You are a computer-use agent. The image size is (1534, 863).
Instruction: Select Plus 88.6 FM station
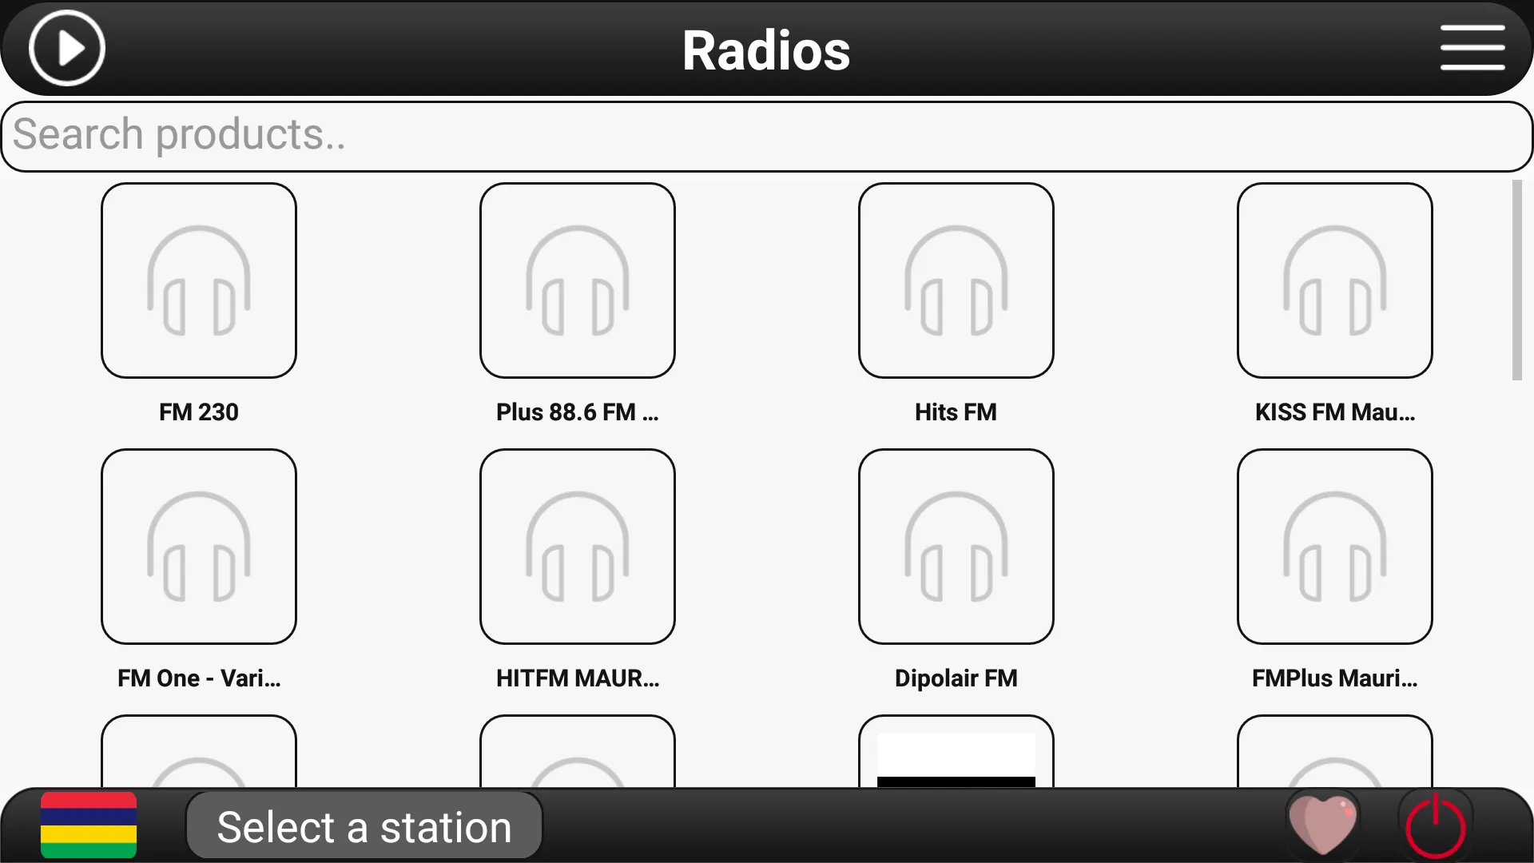(x=576, y=280)
